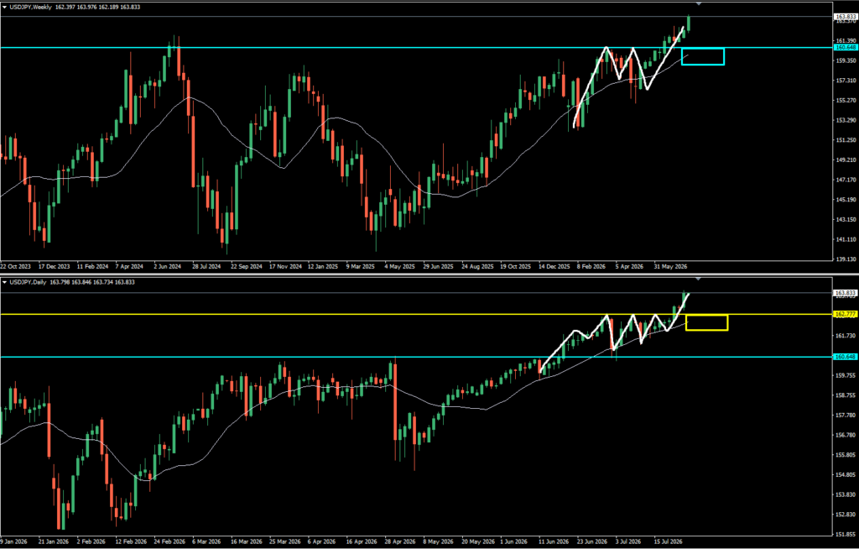Click the '151.855' price on Daily axis
This screenshot has width=859, height=549.
846,535
